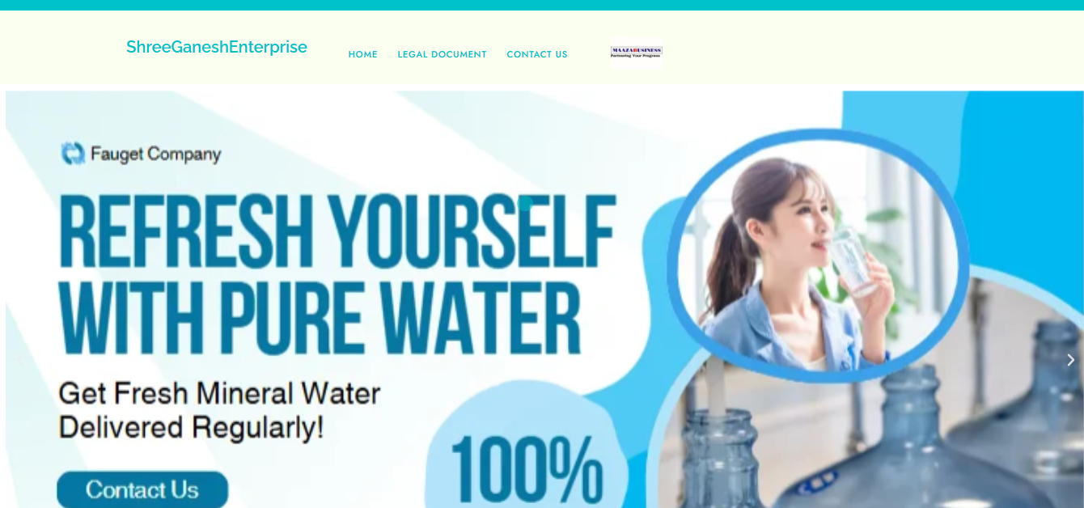This screenshot has width=1084, height=508.
Task: Open the LEGAL DOCUMENT menu item
Action: 442,54
